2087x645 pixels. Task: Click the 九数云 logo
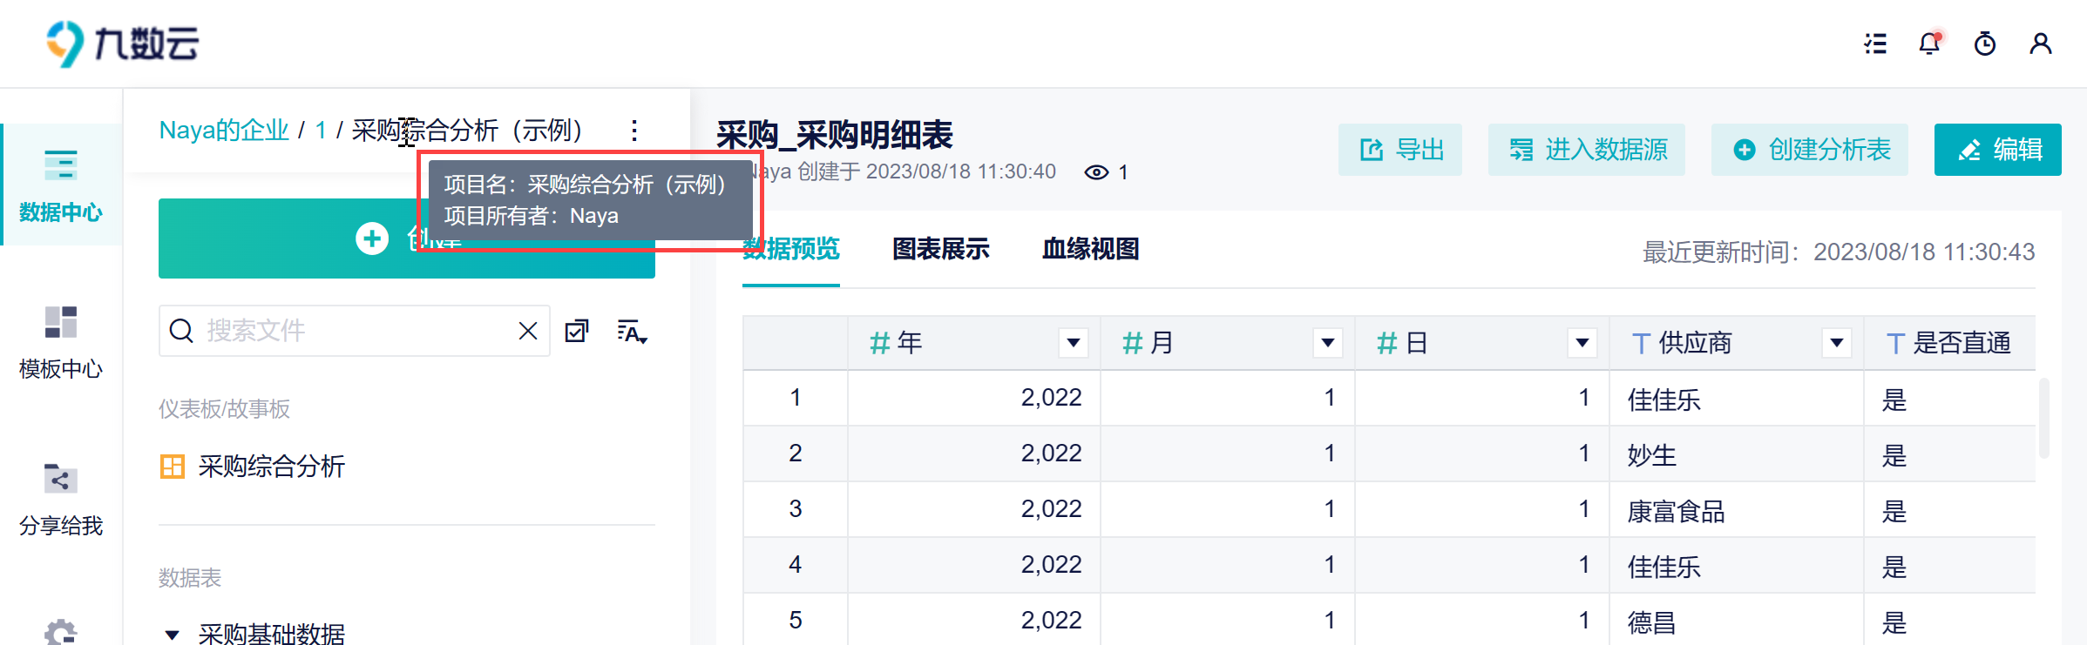point(123,44)
